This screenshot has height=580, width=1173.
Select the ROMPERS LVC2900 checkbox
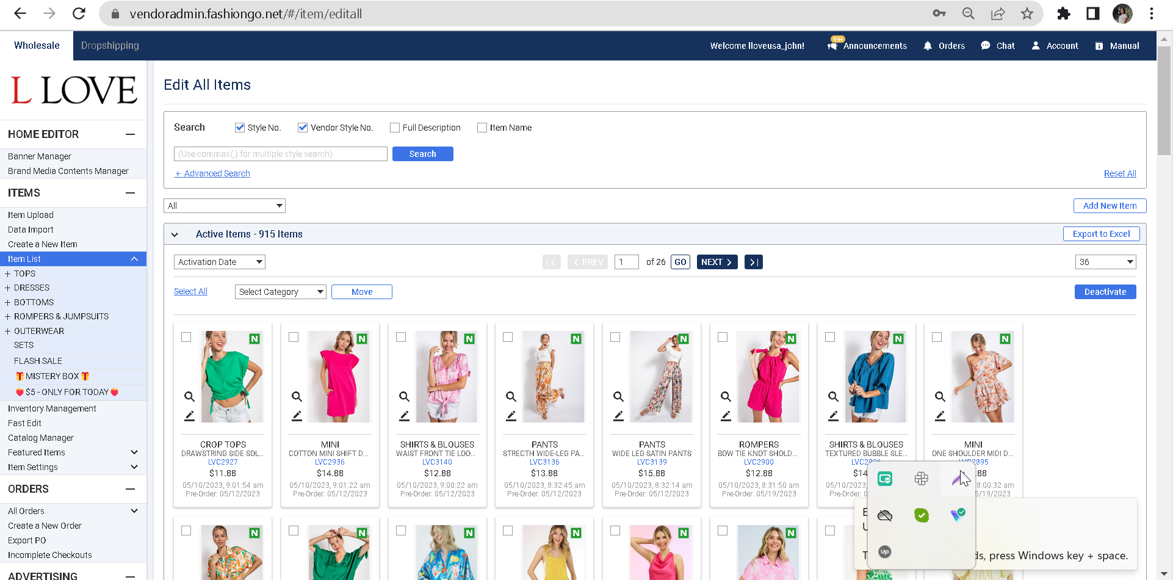point(723,337)
